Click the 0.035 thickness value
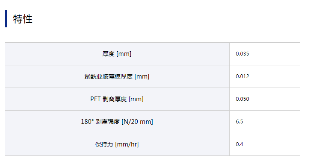The height and width of the screenshot is (167, 325). pos(242,54)
